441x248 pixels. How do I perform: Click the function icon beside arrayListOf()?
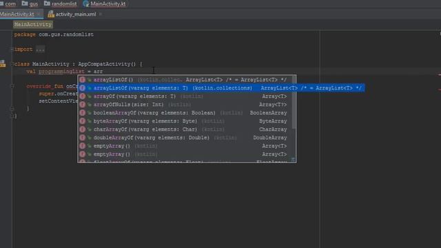[x=82, y=80]
